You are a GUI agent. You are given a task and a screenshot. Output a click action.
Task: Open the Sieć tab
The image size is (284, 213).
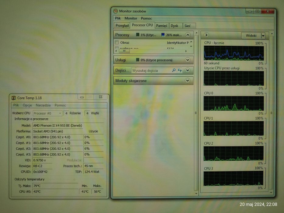click(x=187, y=26)
